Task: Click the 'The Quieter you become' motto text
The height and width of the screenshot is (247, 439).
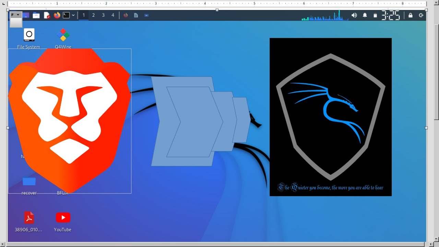Action: tap(331, 188)
